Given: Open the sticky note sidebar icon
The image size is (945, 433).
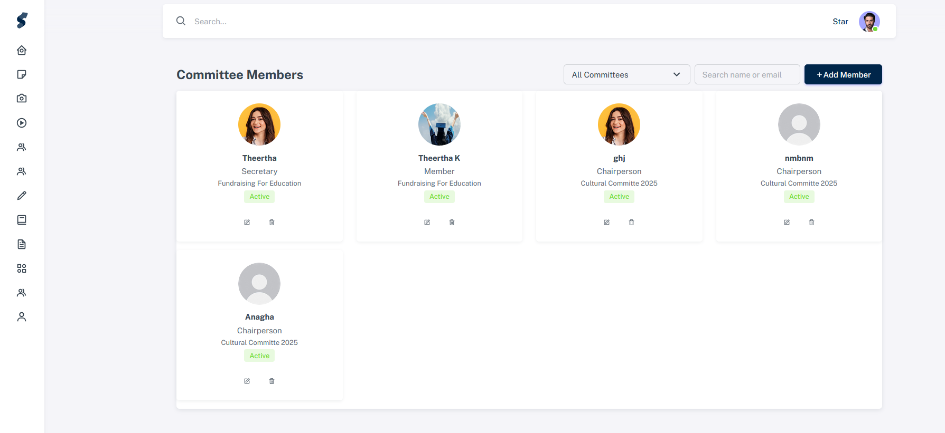Looking at the screenshot, I should coord(22,74).
